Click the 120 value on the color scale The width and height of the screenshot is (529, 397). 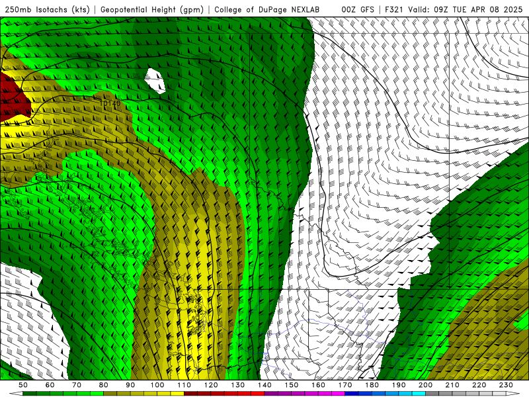211,385
